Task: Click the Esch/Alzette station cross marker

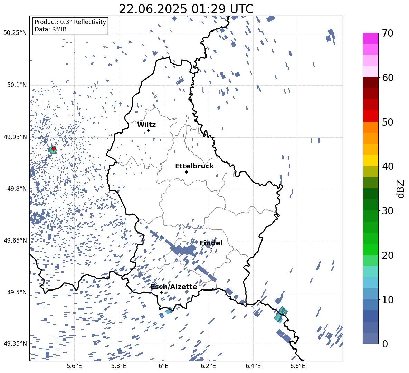Action: click(x=161, y=293)
